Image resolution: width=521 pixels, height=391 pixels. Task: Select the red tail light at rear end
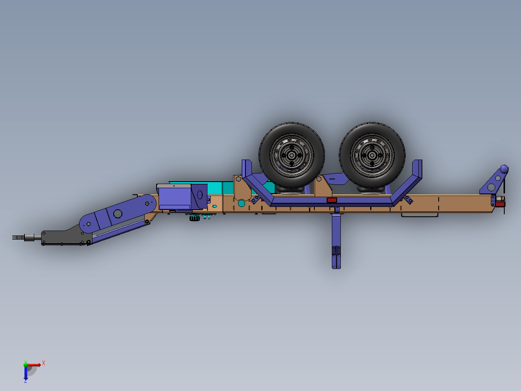coord(500,204)
